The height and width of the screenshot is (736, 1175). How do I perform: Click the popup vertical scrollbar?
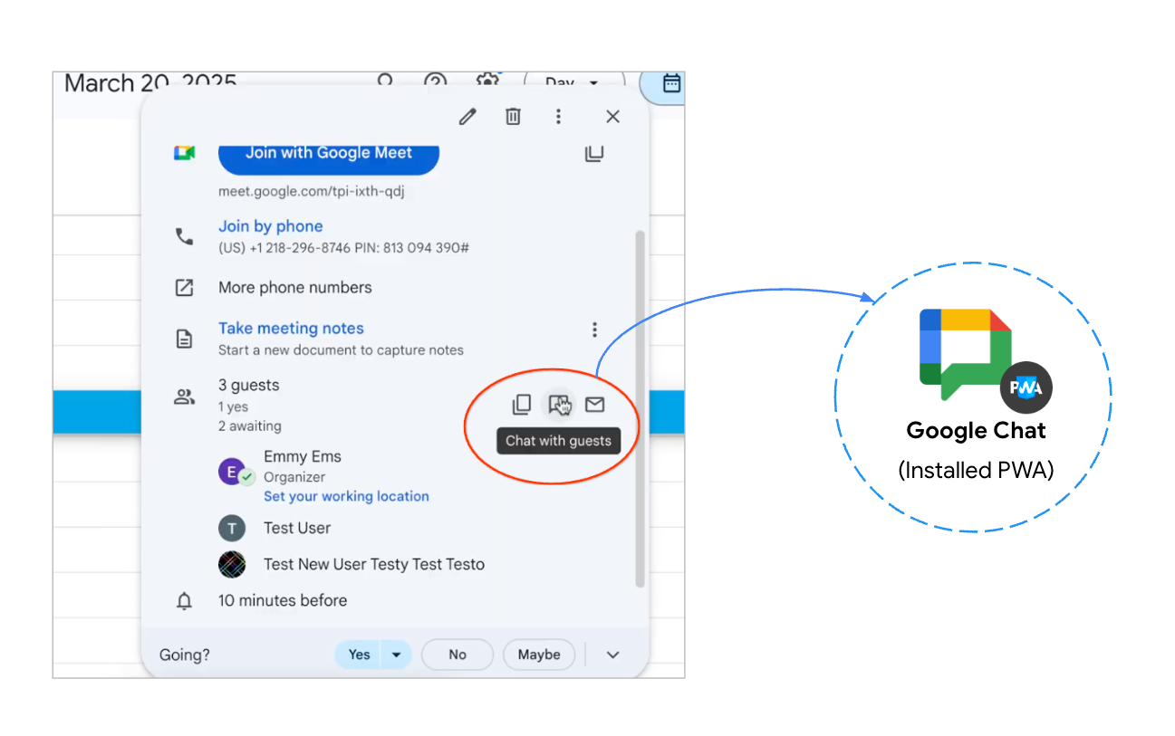(640, 407)
